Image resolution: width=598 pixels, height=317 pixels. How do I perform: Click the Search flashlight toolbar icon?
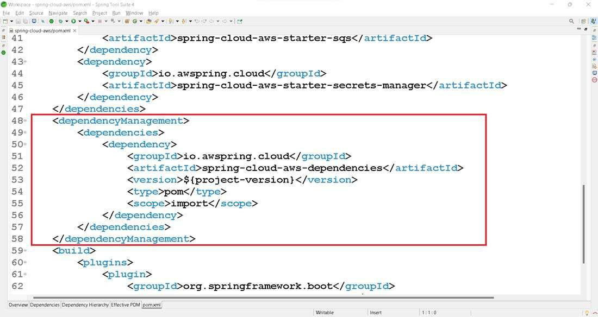tap(157, 21)
